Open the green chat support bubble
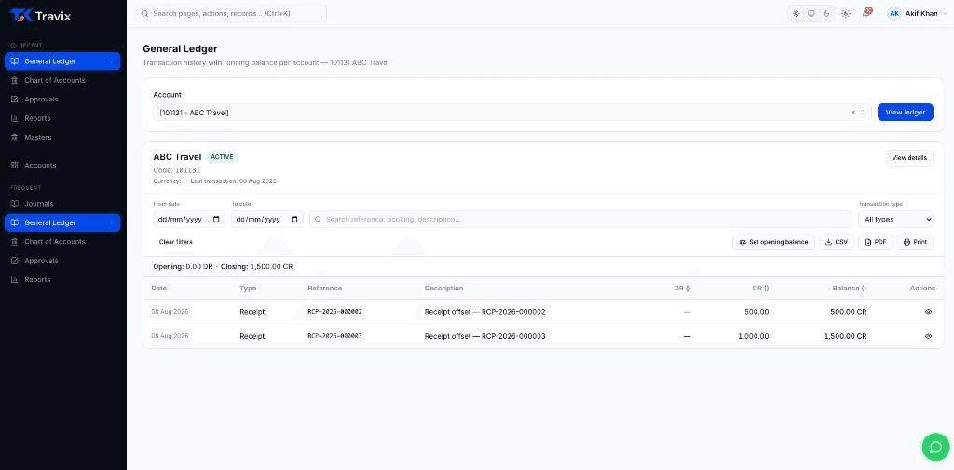The width and height of the screenshot is (954, 470). tap(934, 447)
